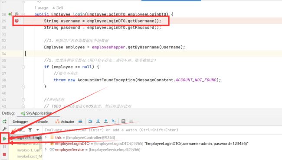
Task: Collapse the comment fold marker at line 41
Action: [23, 99]
